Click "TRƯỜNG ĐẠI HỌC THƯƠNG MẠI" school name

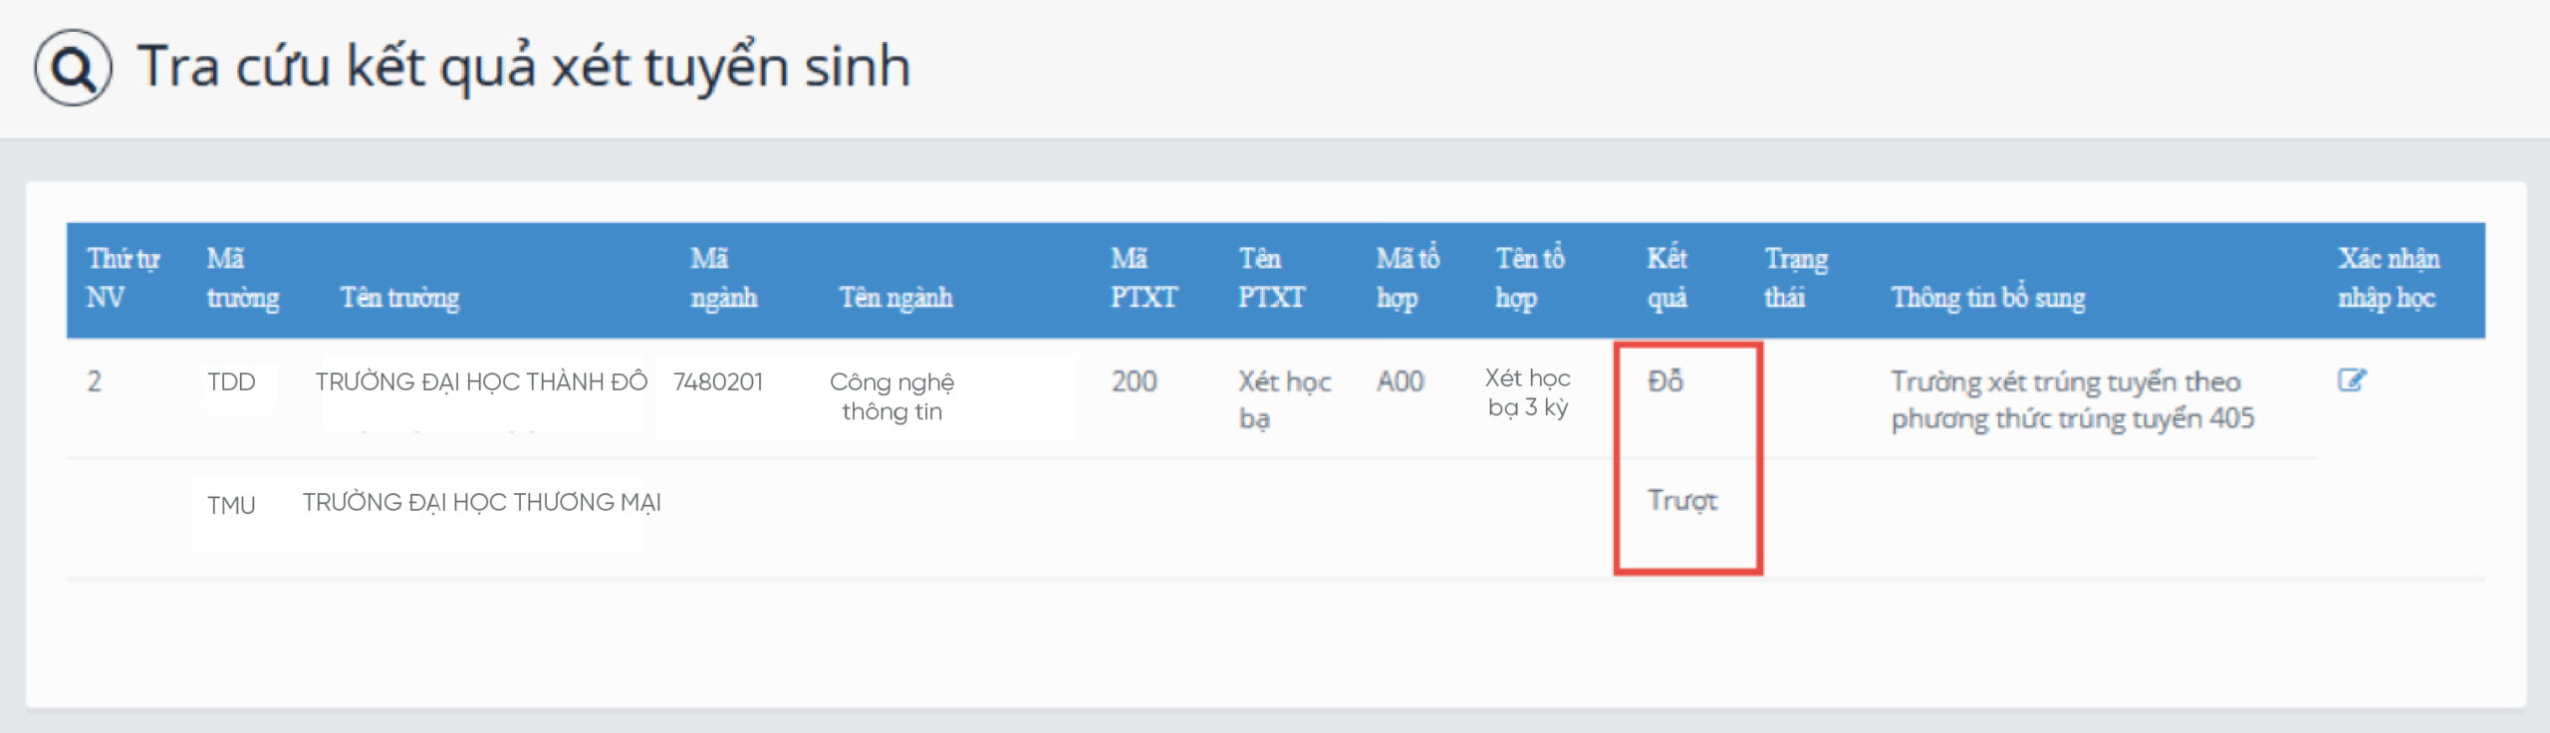[481, 503]
